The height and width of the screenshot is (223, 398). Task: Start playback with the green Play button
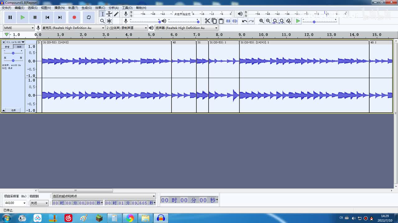pos(22,17)
